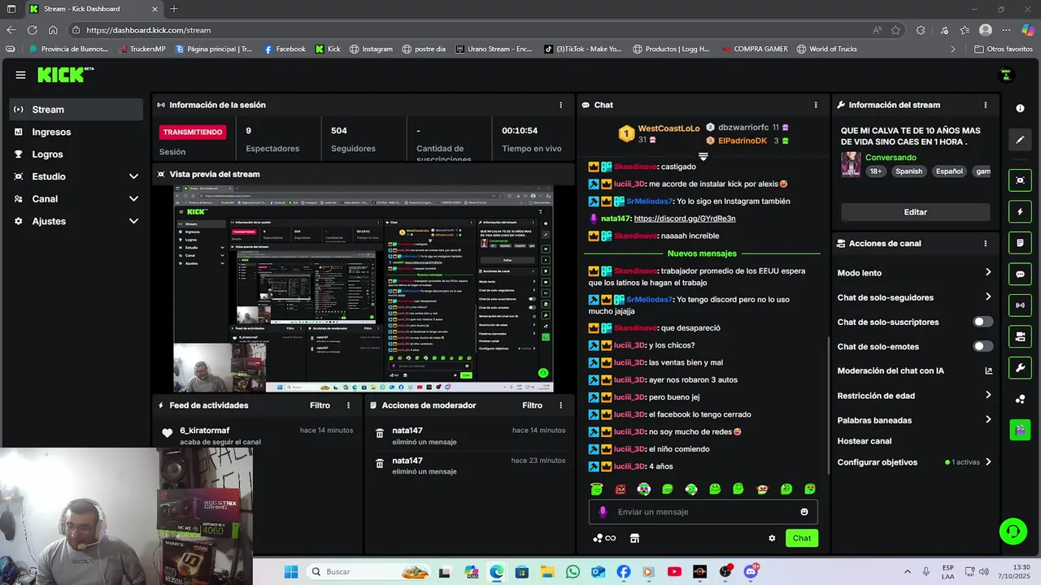Open the Información del stream options menu
The image size is (1041, 585).
[x=986, y=105]
